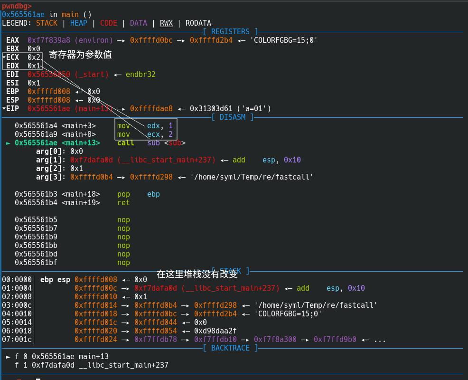Click the asterisk marker before EIP register

(x=4, y=109)
